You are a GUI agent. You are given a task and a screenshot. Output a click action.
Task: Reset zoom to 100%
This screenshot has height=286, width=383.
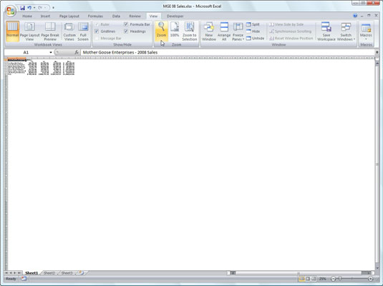coord(175,29)
